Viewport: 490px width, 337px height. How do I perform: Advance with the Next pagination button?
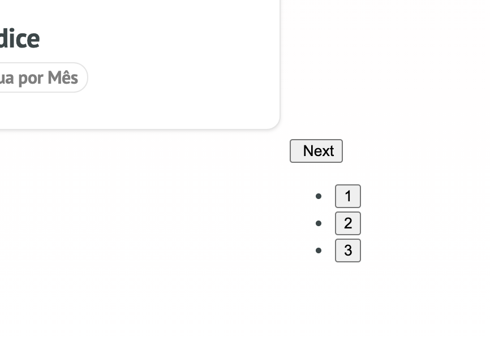316,151
